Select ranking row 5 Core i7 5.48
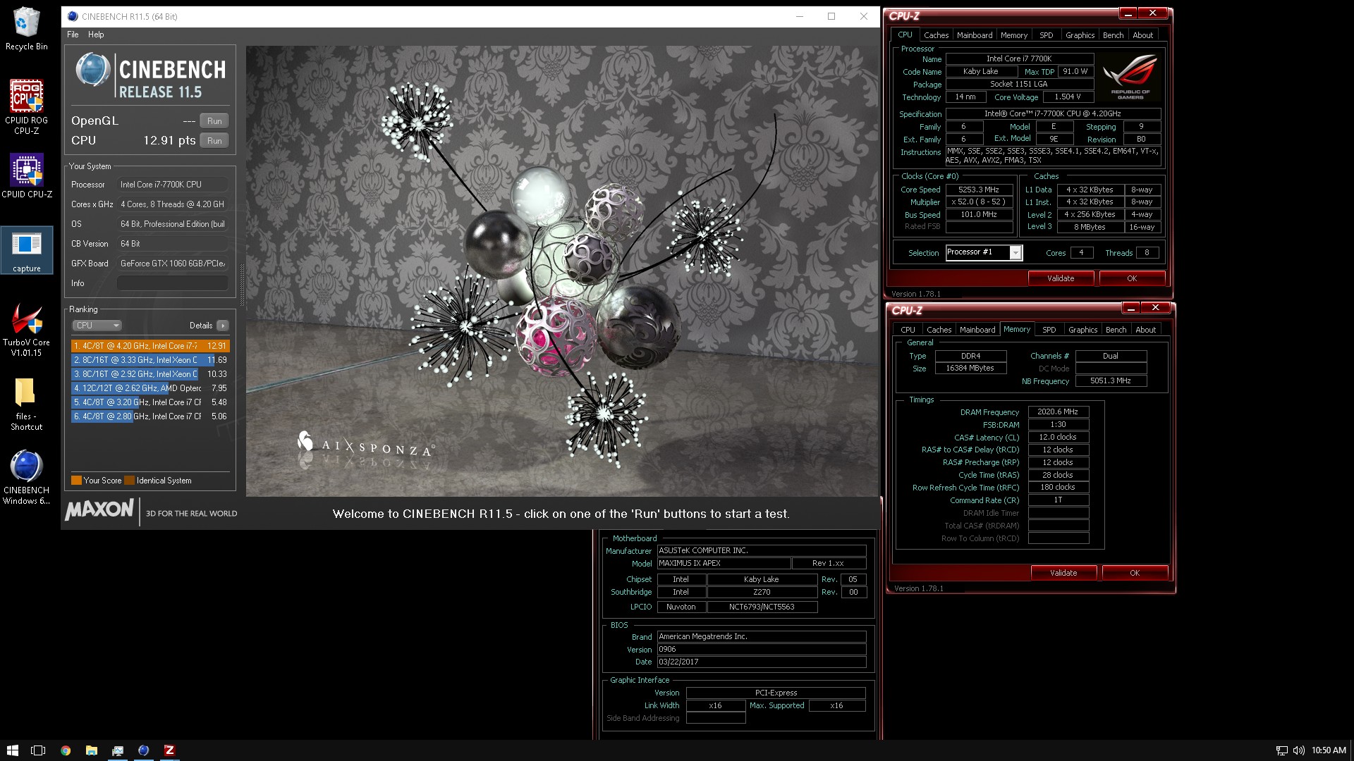Image resolution: width=1354 pixels, height=761 pixels. pos(150,402)
